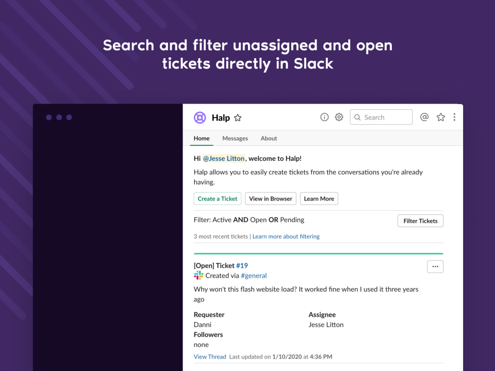The width and height of the screenshot is (495, 371).
Task: Click the Learn More button
Action: (x=319, y=198)
